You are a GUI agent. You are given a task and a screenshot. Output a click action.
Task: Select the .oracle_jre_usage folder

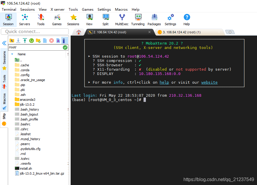[x=30, y=80]
